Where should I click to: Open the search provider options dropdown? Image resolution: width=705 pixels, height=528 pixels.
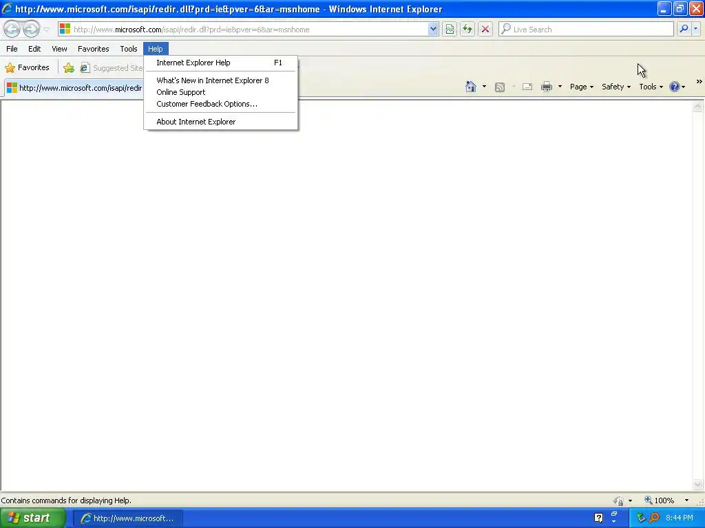696,29
